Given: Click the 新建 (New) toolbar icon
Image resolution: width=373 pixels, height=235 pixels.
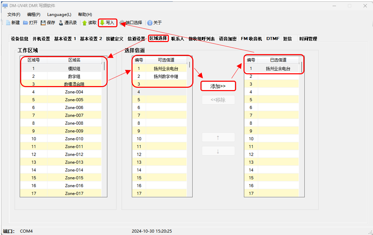Looking at the screenshot, I should coord(8,23).
